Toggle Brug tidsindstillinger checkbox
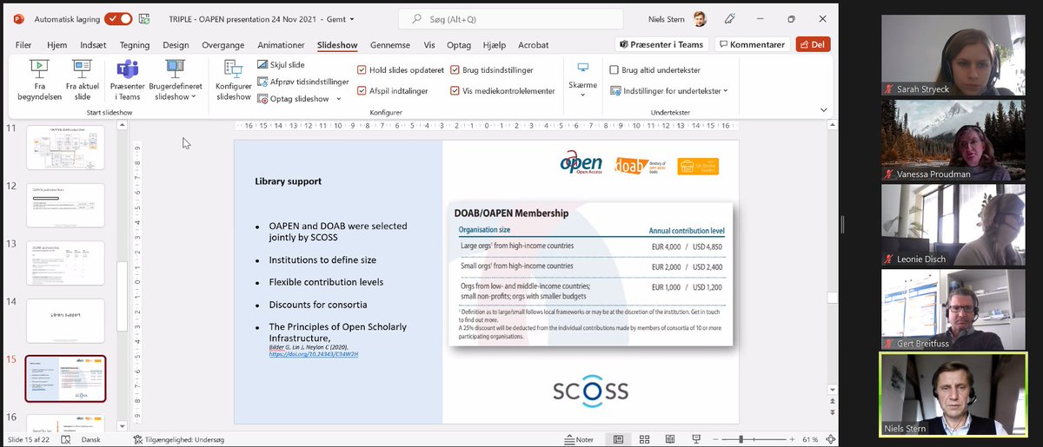1043x447 pixels. (x=455, y=70)
